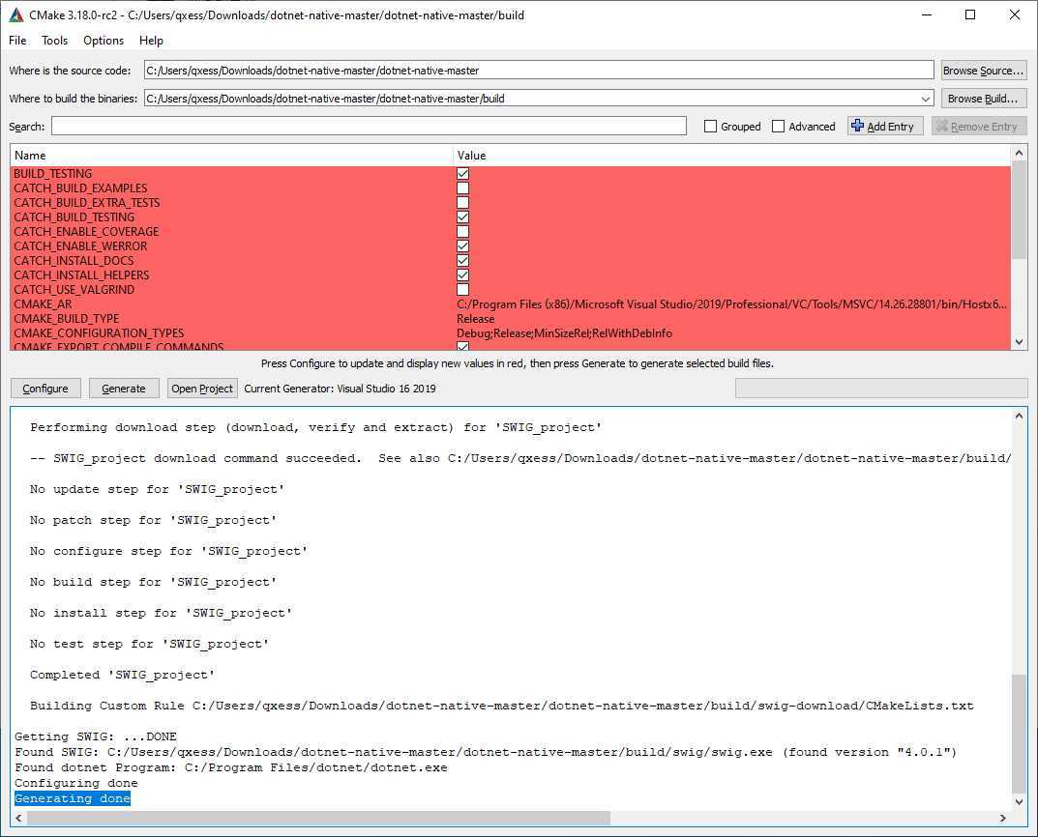Screen dimensions: 1038x837
Task: Open the File menu
Action: point(17,41)
